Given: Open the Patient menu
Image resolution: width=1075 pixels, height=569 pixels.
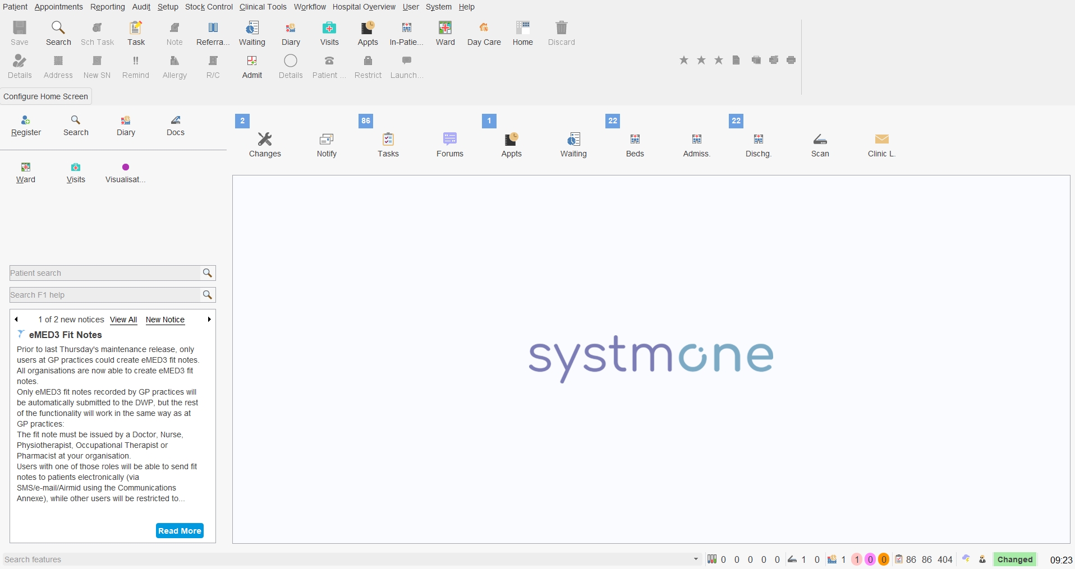Looking at the screenshot, I should pyautogui.click(x=15, y=7).
